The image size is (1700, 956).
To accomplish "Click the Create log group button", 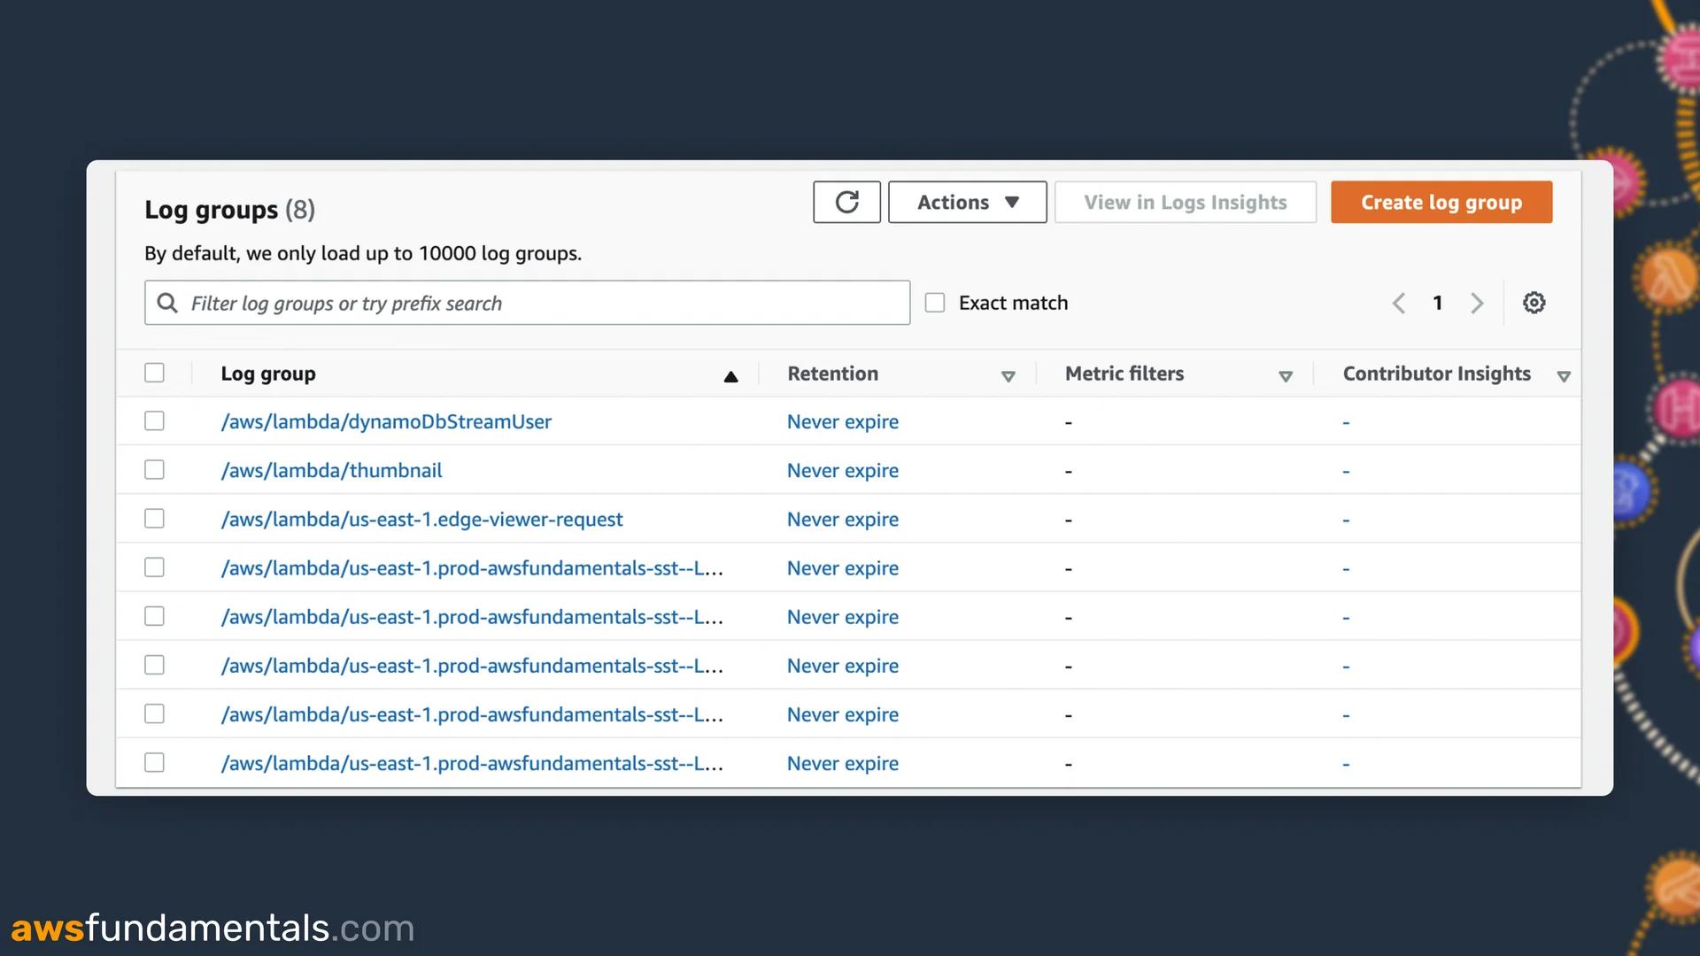I will coord(1441,202).
